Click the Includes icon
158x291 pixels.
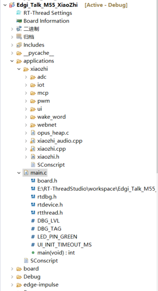pos(19,45)
